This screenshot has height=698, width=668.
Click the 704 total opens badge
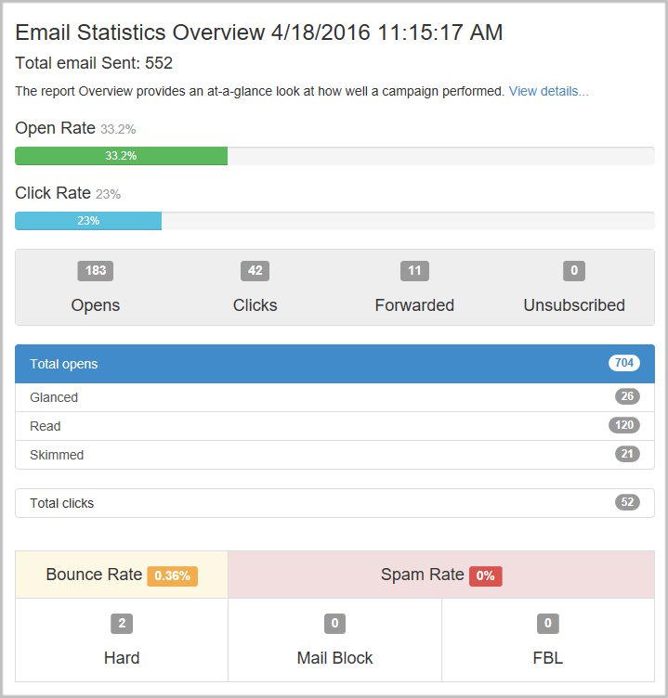pyautogui.click(x=624, y=363)
